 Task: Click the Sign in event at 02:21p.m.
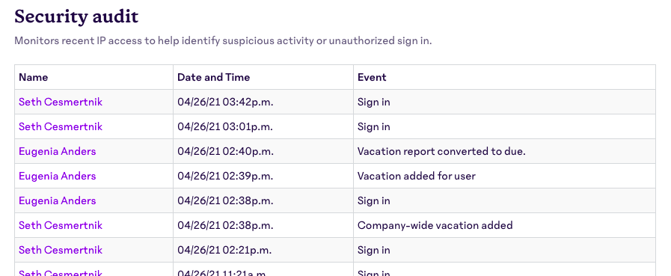click(373, 250)
